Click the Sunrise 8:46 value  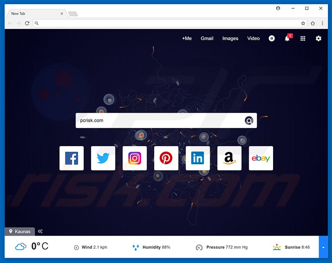297,247
